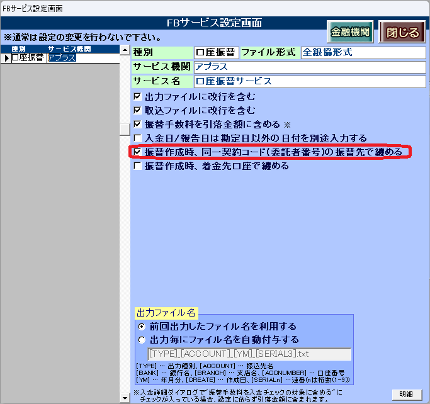Select 前回出力したファイル名を利用する radio option
The width and height of the screenshot is (430, 404).
pos(141,327)
